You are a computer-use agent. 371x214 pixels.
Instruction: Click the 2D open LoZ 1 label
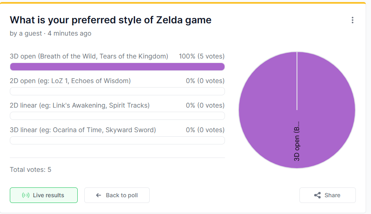(70, 81)
